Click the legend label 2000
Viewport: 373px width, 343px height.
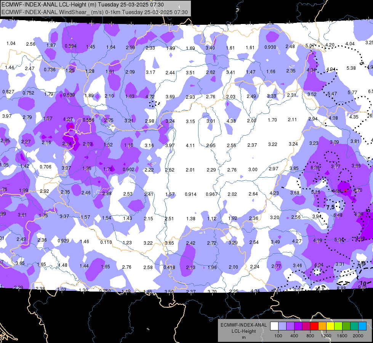point(358,336)
